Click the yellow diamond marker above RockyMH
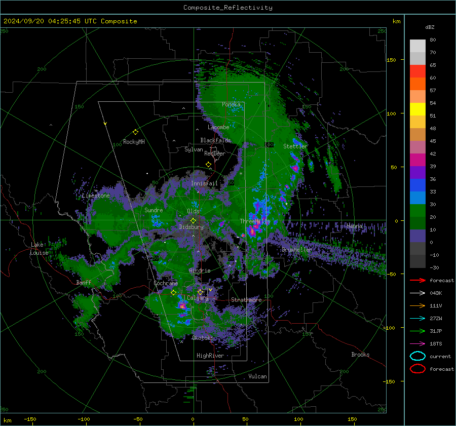 click(135, 132)
